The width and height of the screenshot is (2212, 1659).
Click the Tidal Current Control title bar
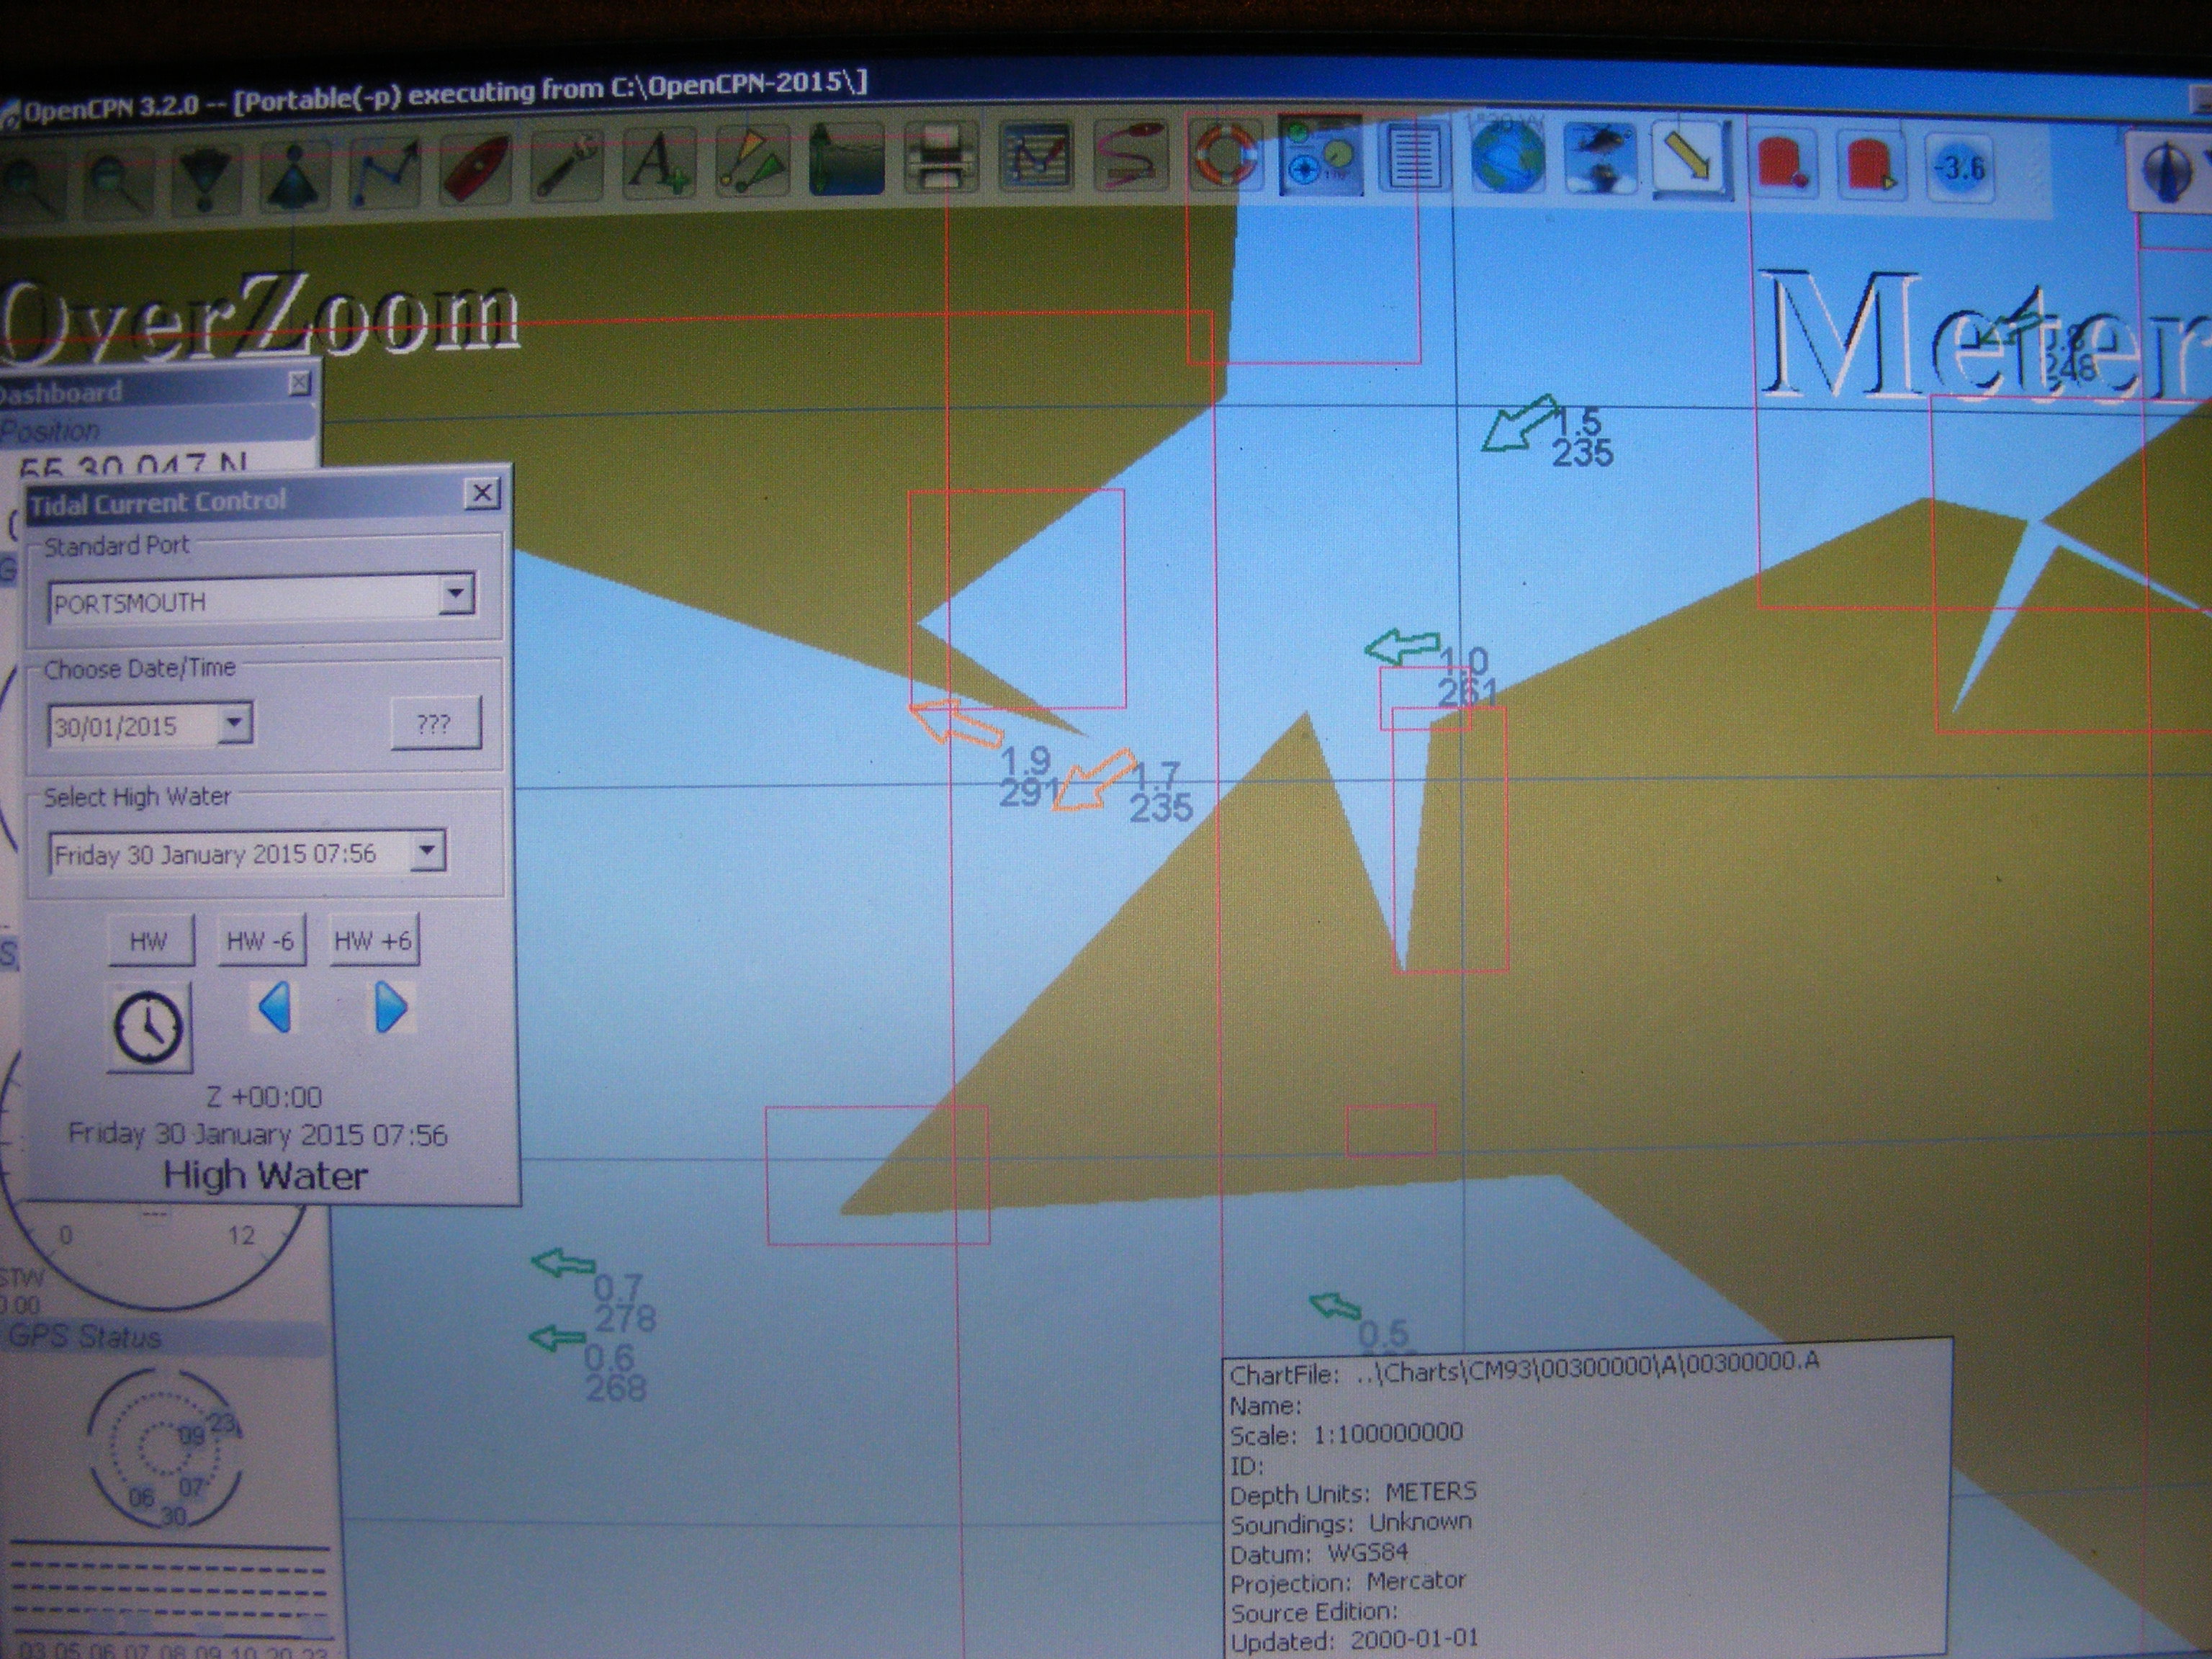point(245,500)
